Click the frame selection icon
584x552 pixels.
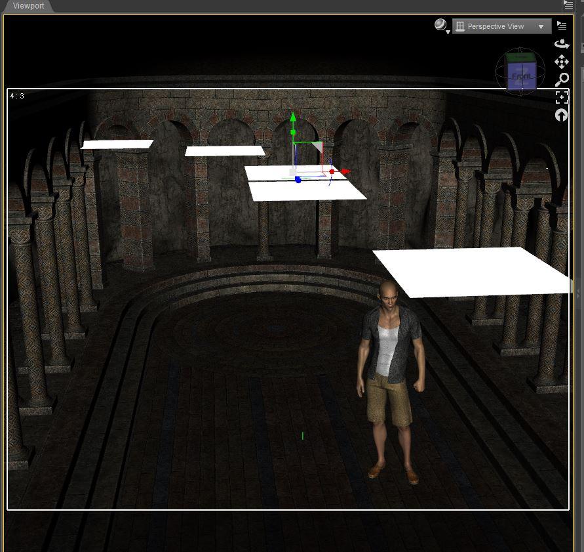pyautogui.click(x=562, y=97)
